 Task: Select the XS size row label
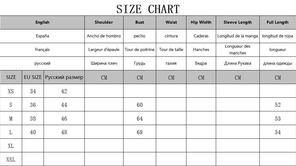(11, 91)
